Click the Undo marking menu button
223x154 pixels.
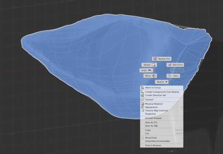click(146, 70)
